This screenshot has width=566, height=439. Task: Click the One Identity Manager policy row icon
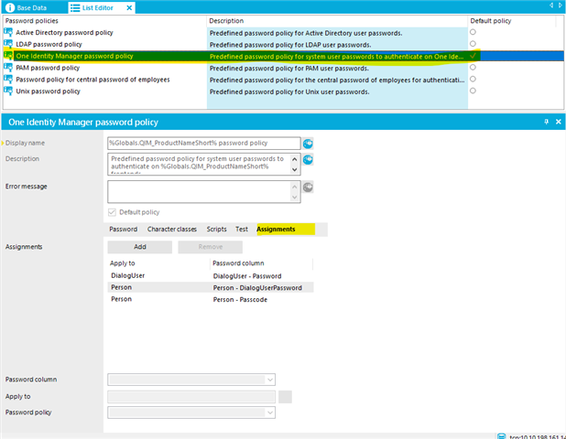(8, 56)
